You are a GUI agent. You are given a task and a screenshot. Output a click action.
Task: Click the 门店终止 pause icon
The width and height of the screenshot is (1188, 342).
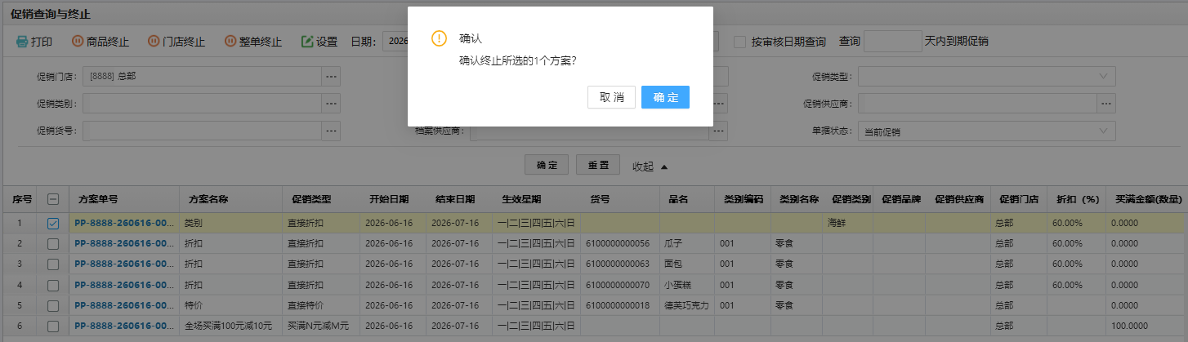coord(154,42)
